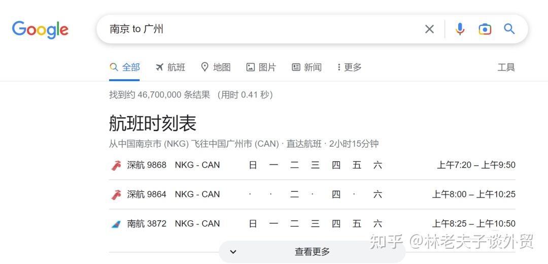Click the airline logo for 南航 3872
Screen dimensions: 548x264
click(x=116, y=224)
